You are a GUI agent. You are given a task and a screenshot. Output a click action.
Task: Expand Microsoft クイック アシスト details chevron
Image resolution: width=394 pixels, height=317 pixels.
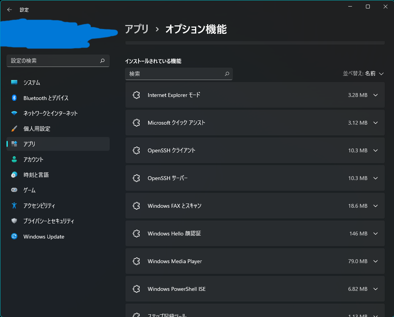click(376, 123)
